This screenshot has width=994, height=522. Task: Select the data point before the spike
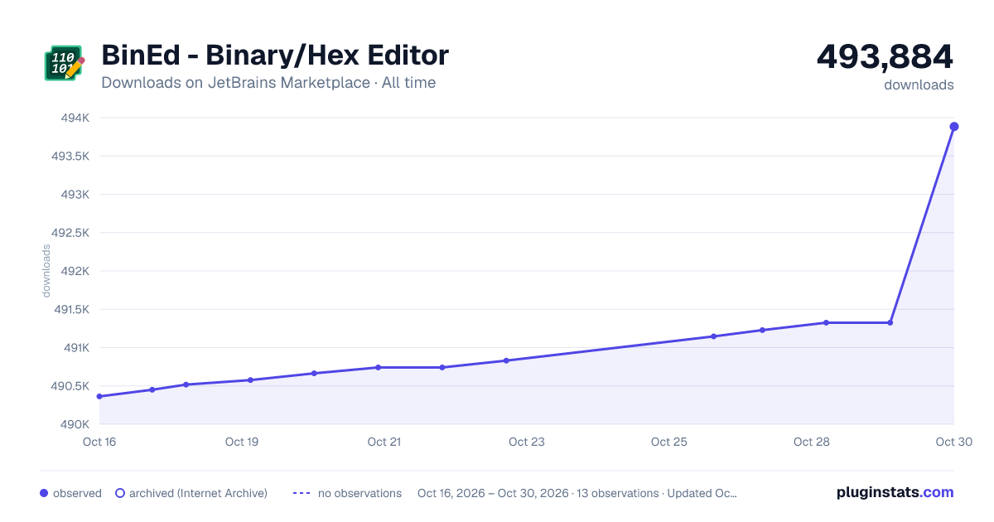click(890, 322)
